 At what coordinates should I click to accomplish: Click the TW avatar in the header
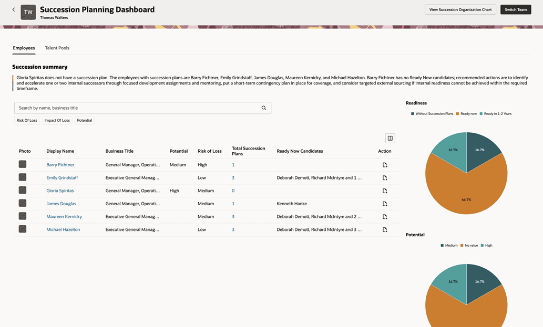click(27, 12)
